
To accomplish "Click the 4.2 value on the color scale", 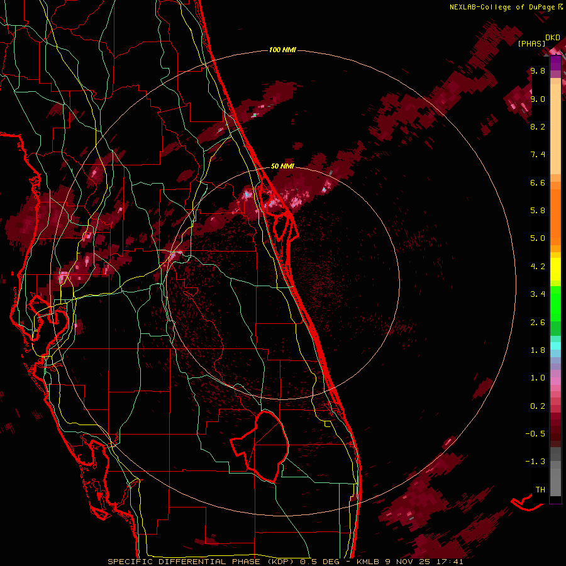I will point(538,267).
